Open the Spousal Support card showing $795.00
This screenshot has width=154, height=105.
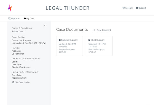(69, 46)
